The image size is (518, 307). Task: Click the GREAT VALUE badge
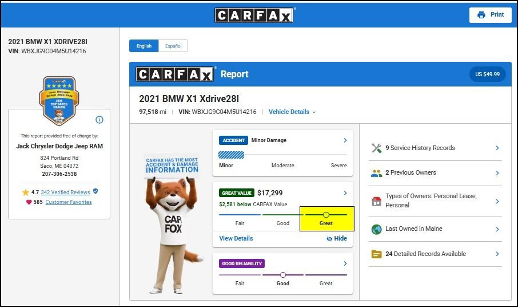[x=237, y=193]
